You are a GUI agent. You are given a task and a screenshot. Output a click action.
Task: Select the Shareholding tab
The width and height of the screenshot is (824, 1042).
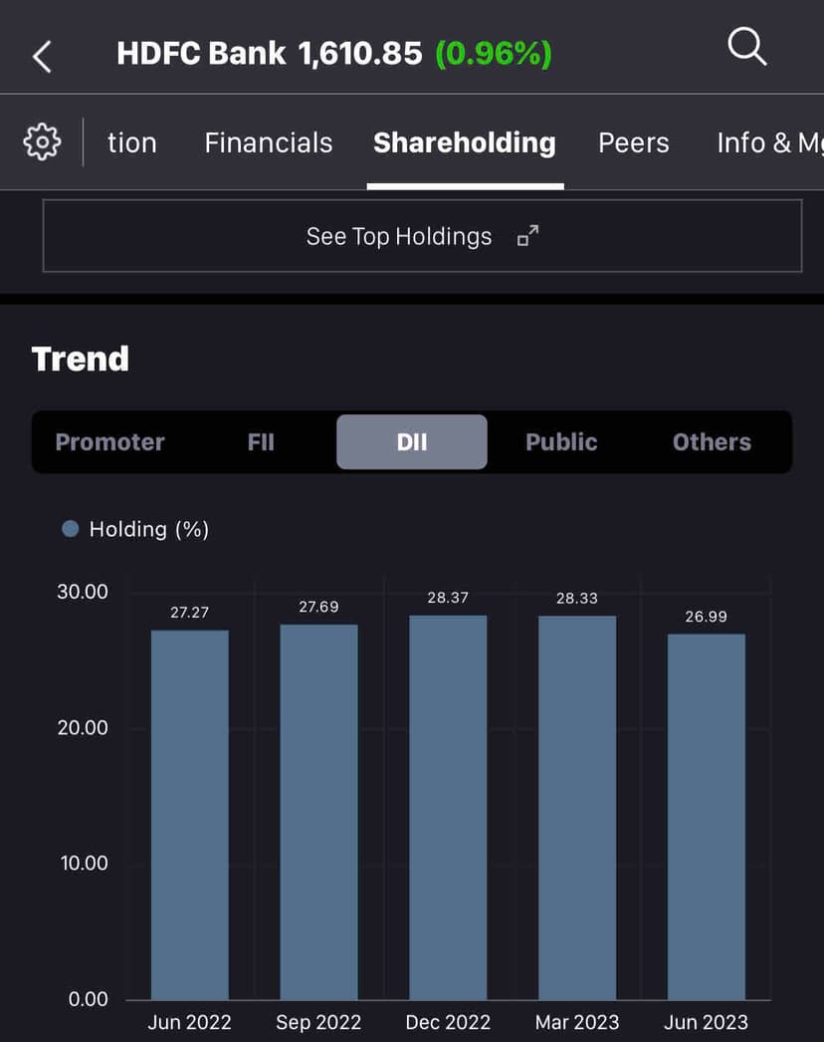pyautogui.click(x=465, y=142)
